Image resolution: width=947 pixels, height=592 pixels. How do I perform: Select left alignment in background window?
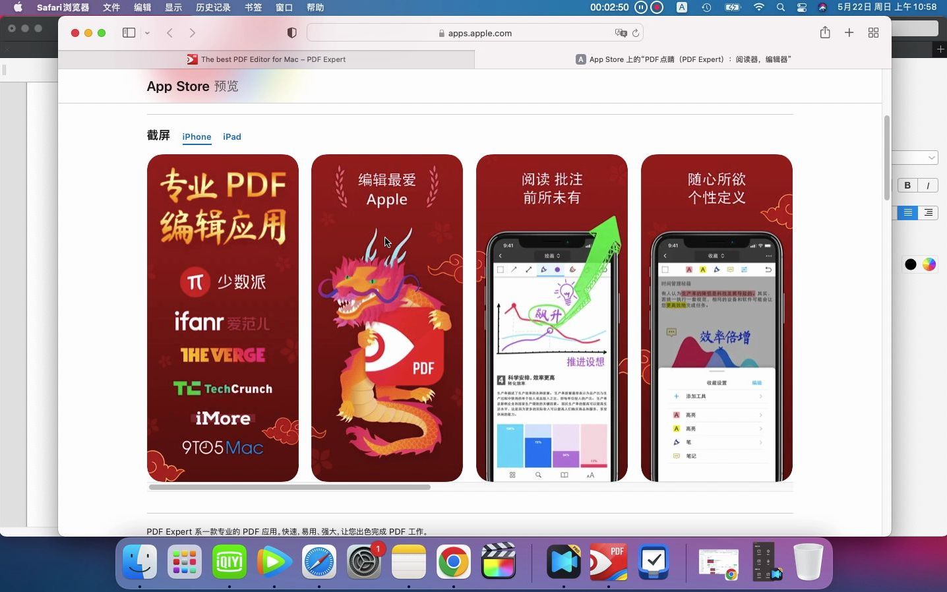(x=908, y=212)
